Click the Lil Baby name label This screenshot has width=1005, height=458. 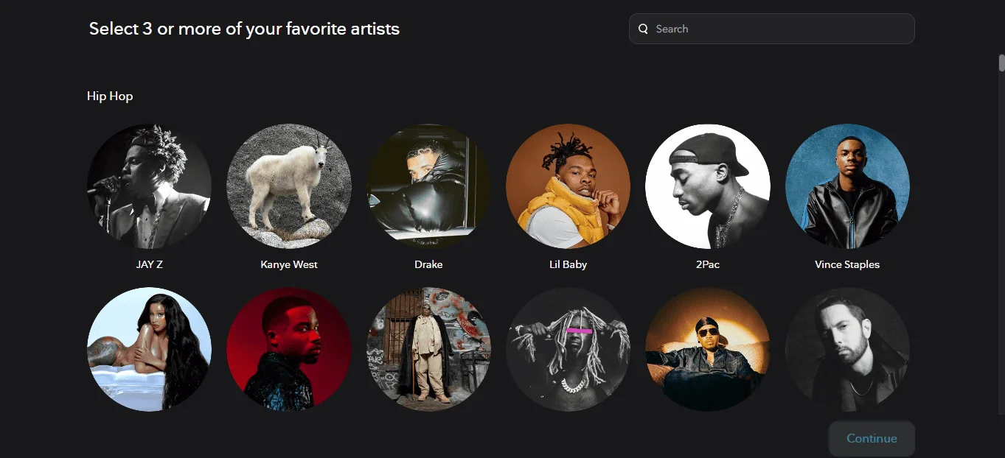click(568, 264)
